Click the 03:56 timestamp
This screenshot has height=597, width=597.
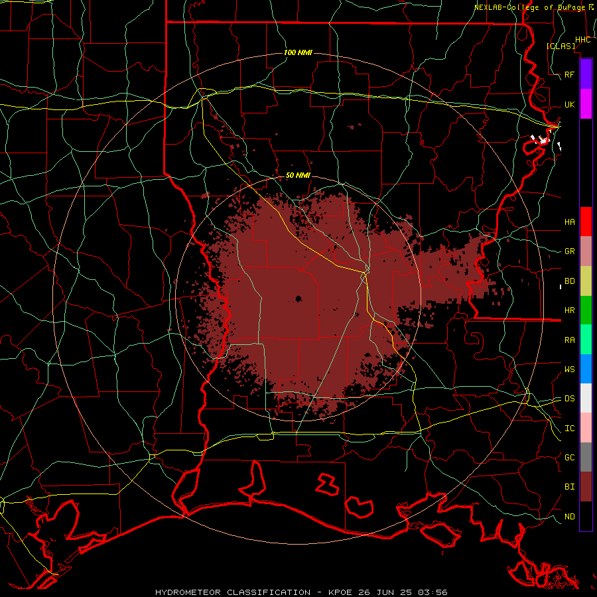[x=432, y=592]
